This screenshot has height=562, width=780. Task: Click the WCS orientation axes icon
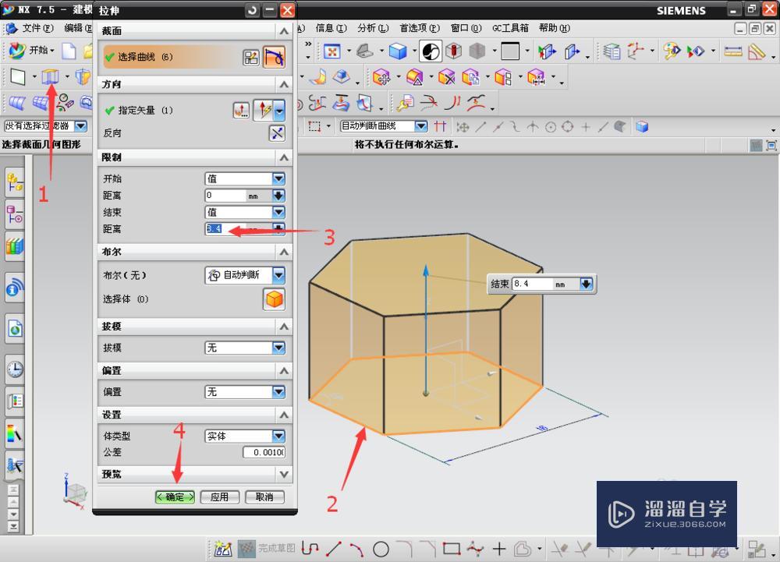point(634,51)
